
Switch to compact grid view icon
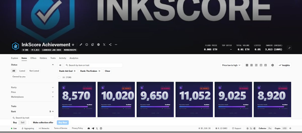pos(251,65)
